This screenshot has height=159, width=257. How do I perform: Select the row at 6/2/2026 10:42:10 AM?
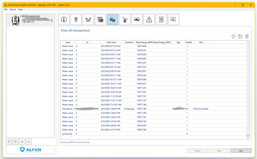[154, 88]
